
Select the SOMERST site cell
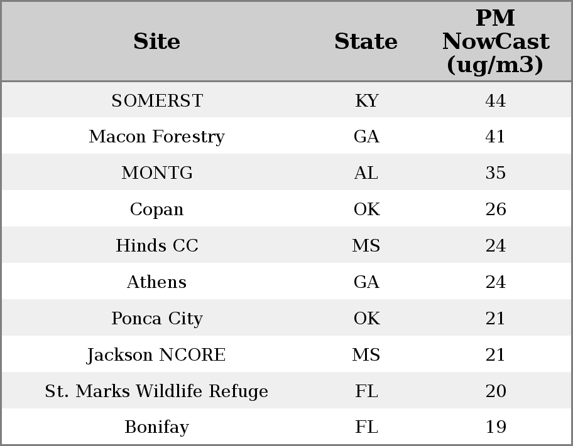click(x=156, y=101)
